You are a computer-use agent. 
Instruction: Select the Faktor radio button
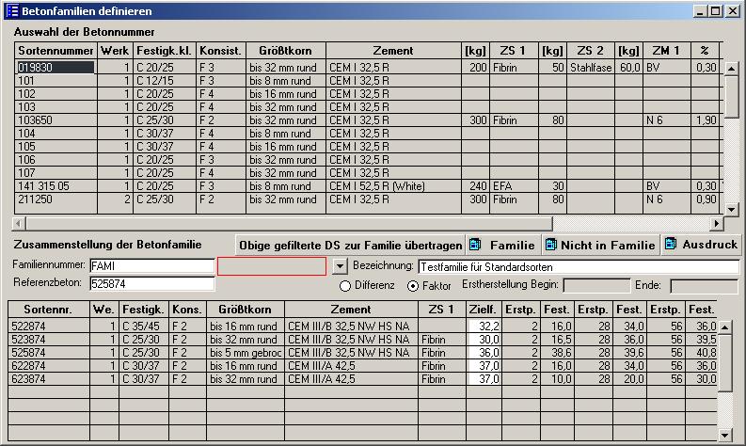[x=412, y=285]
